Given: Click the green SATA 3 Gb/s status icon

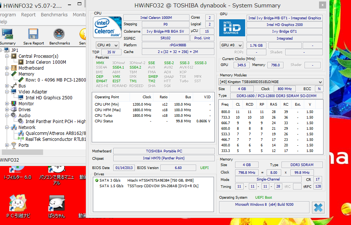Looking at the screenshot, I should pos(97,180).
